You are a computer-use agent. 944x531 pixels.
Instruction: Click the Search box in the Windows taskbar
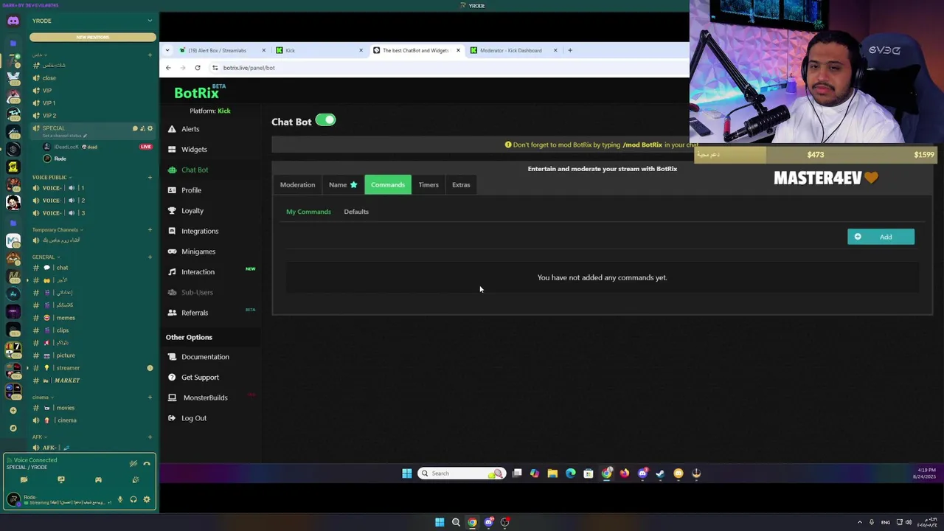(462, 473)
